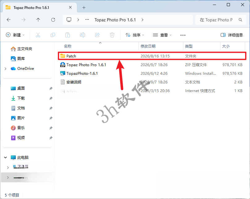Click the Copy icon in toolbar
Screen dimensions: 250x199
click(53, 35)
